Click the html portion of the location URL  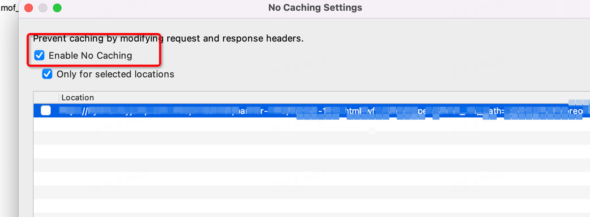[353, 111]
